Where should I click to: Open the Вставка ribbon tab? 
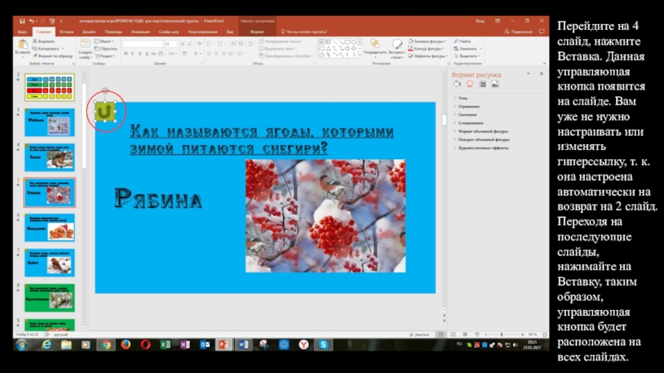point(66,31)
